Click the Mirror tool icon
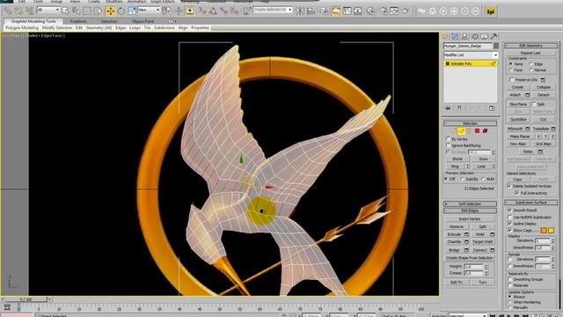The width and height of the screenshot is (563, 317). [x=300, y=11]
